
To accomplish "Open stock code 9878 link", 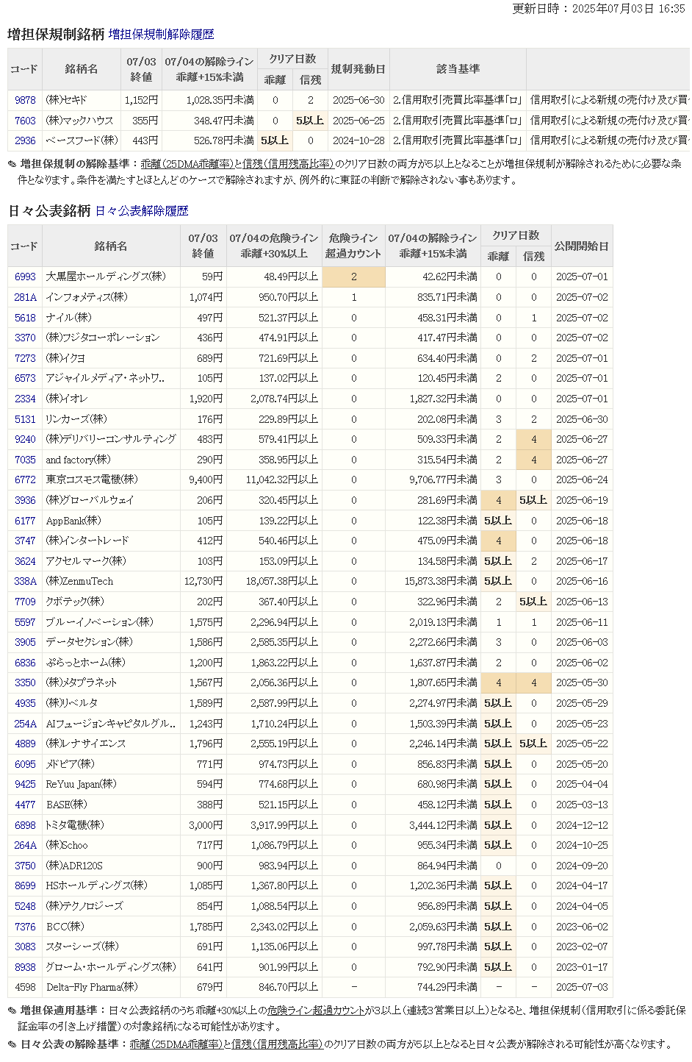I will pos(25,100).
